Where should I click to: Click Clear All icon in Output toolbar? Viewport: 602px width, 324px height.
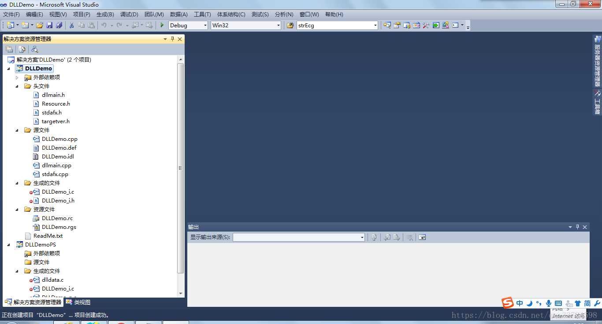point(409,237)
